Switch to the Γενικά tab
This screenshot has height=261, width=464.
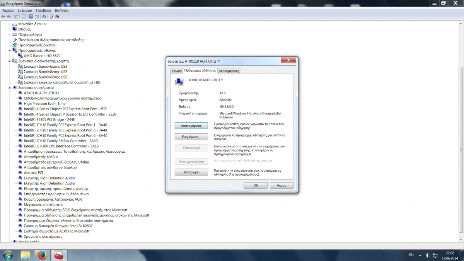177,71
